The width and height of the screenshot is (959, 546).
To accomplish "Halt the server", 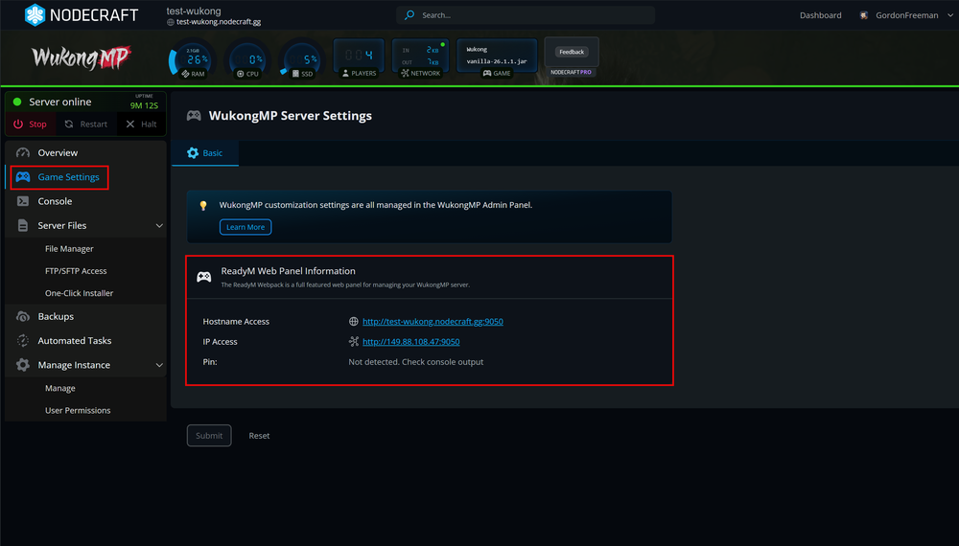I will (141, 124).
